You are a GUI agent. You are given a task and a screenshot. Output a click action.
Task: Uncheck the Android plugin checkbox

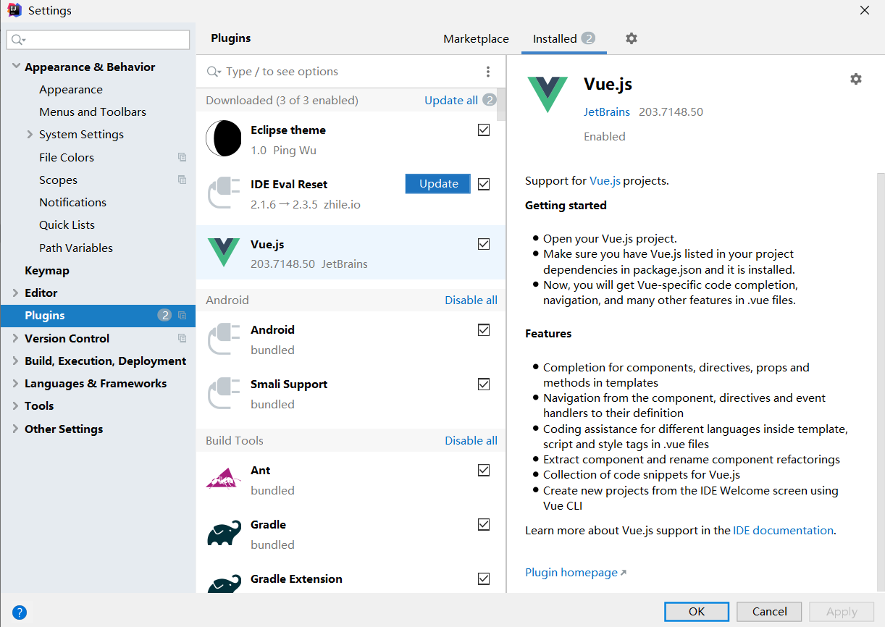484,329
